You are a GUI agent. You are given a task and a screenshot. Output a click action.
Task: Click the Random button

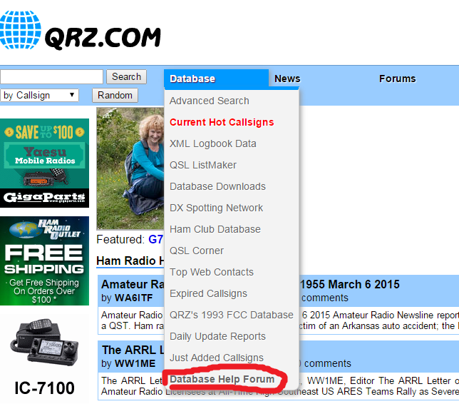click(x=115, y=95)
